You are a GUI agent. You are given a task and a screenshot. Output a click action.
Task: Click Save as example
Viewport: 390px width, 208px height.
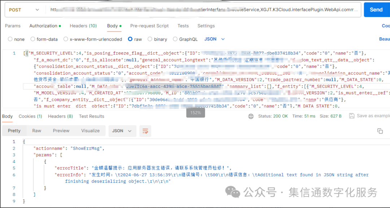coord(369,116)
